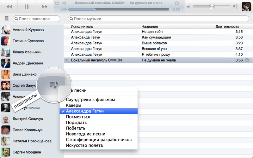Screen dimensions: 253x158
Task: Choose playlist Искусство полёта
Action: pyautogui.click(x=99, y=145)
